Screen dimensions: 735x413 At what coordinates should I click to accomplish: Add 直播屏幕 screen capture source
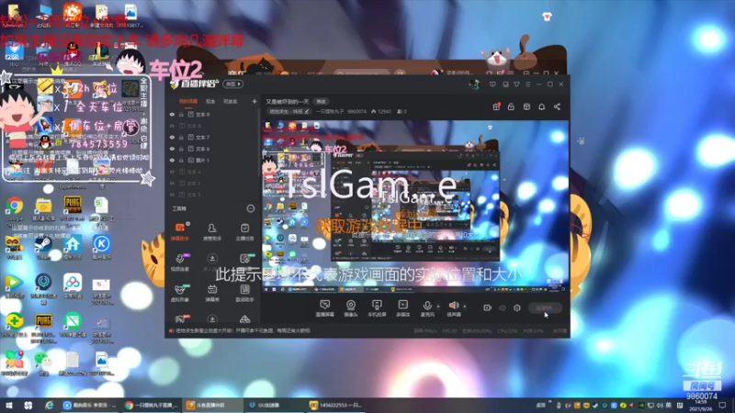point(324,308)
